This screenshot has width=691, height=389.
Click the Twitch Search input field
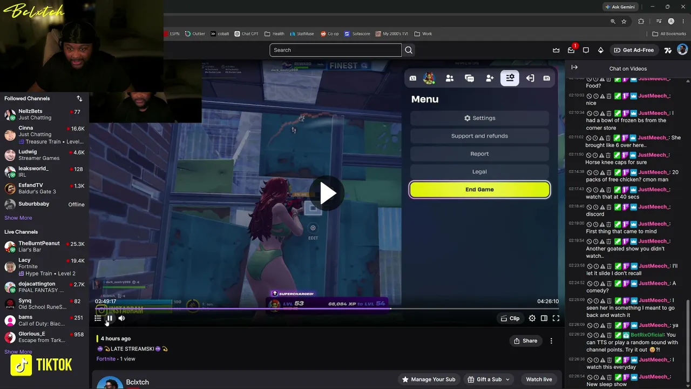tap(335, 50)
